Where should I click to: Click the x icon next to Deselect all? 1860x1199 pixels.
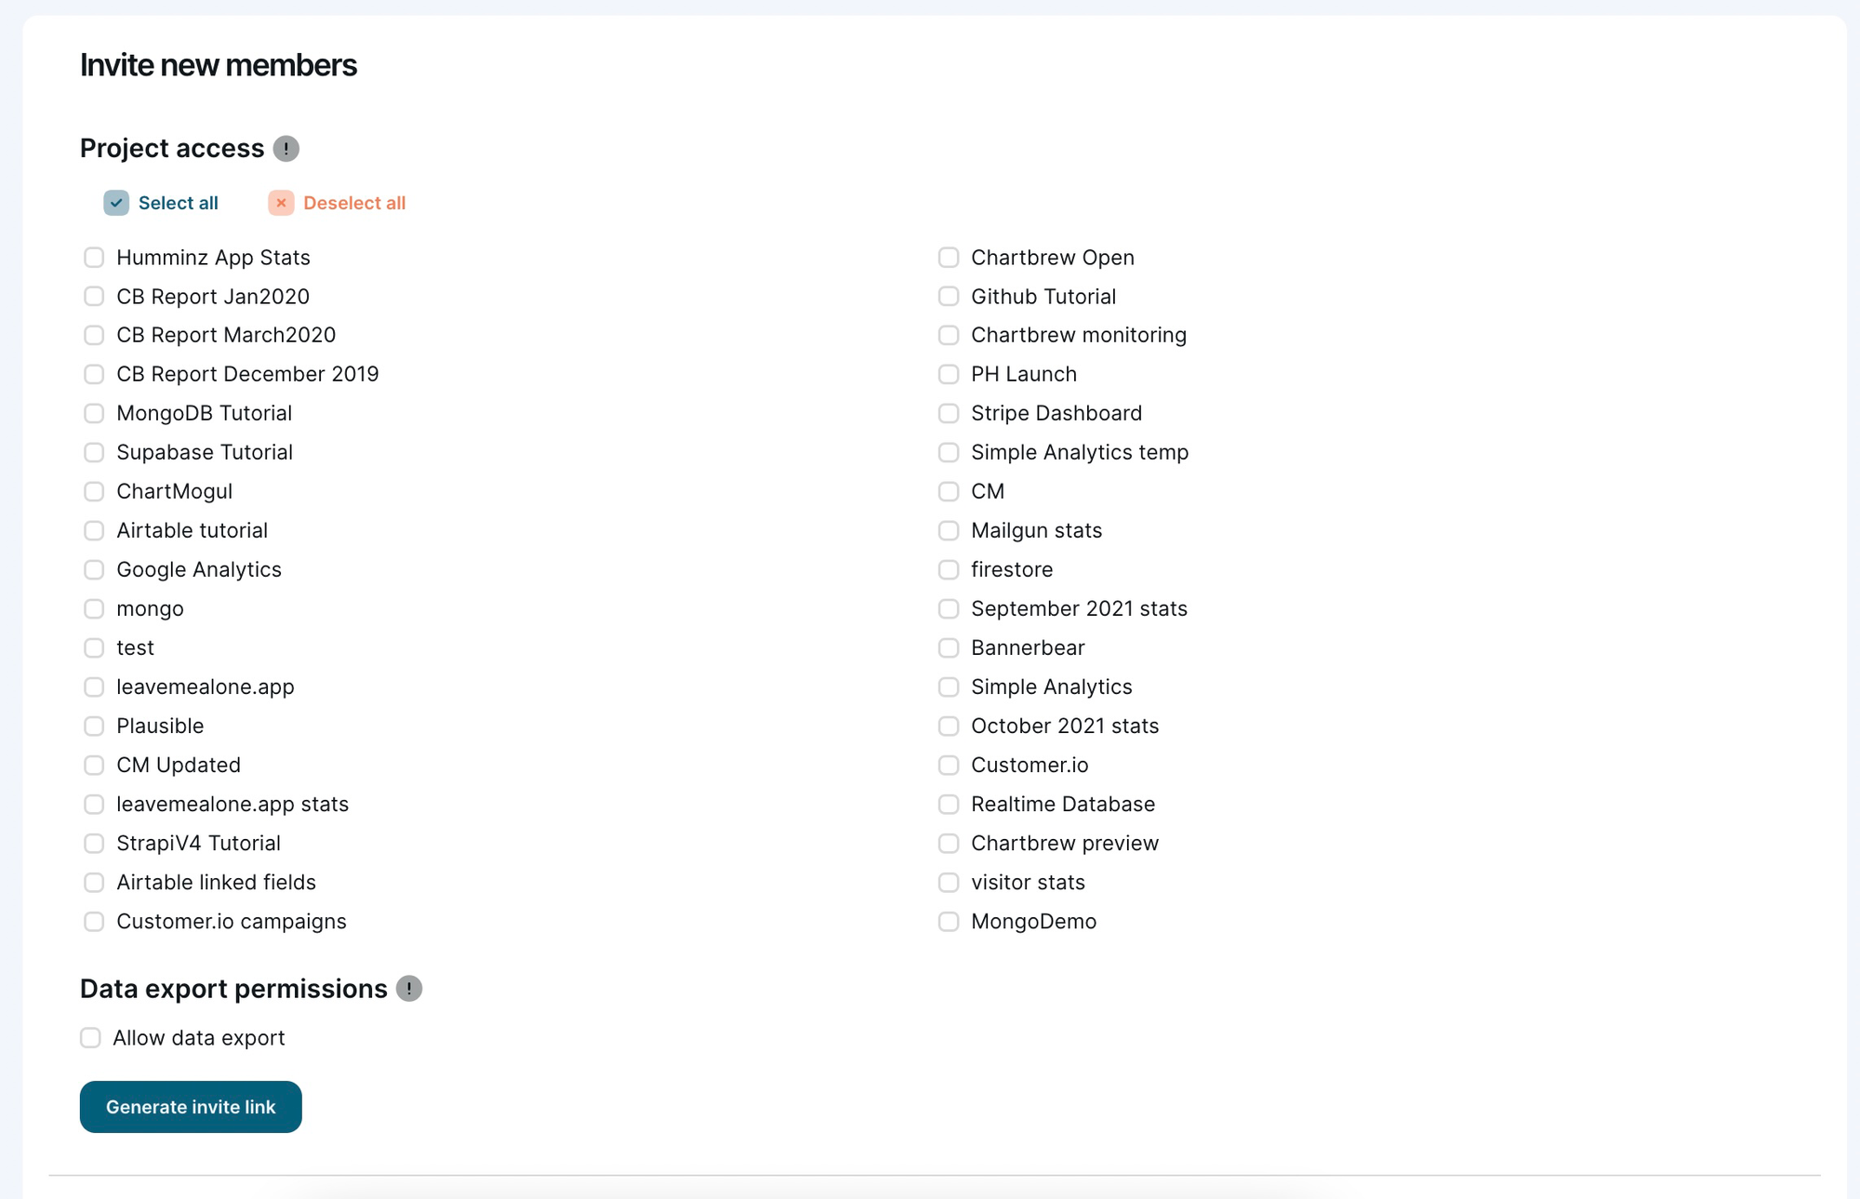(280, 203)
